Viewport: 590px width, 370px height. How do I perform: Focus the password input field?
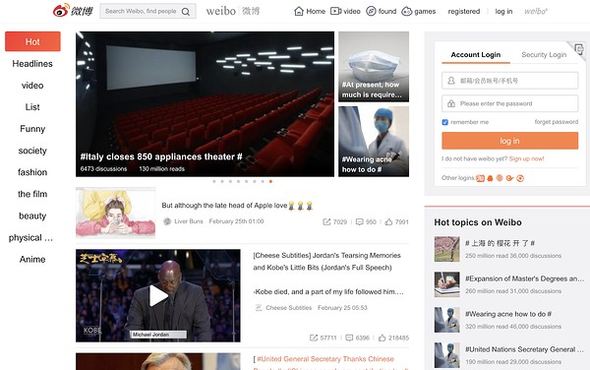(509, 103)
